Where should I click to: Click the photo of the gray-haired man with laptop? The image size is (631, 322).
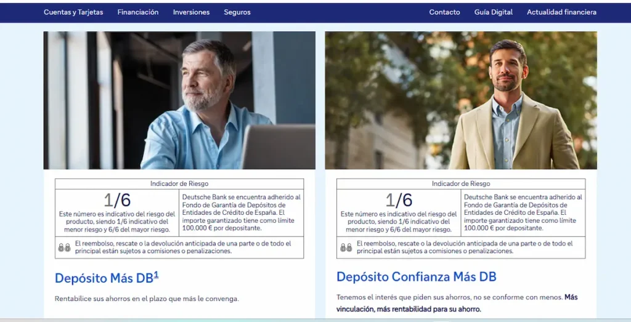[179, 100]
